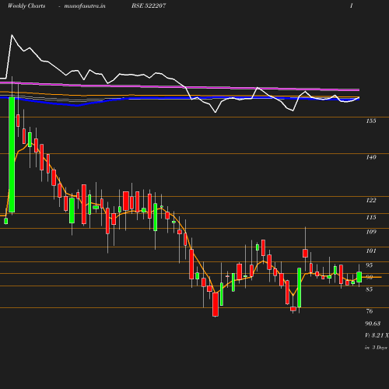Click the 109 price axis label

[x=371, y=232]
